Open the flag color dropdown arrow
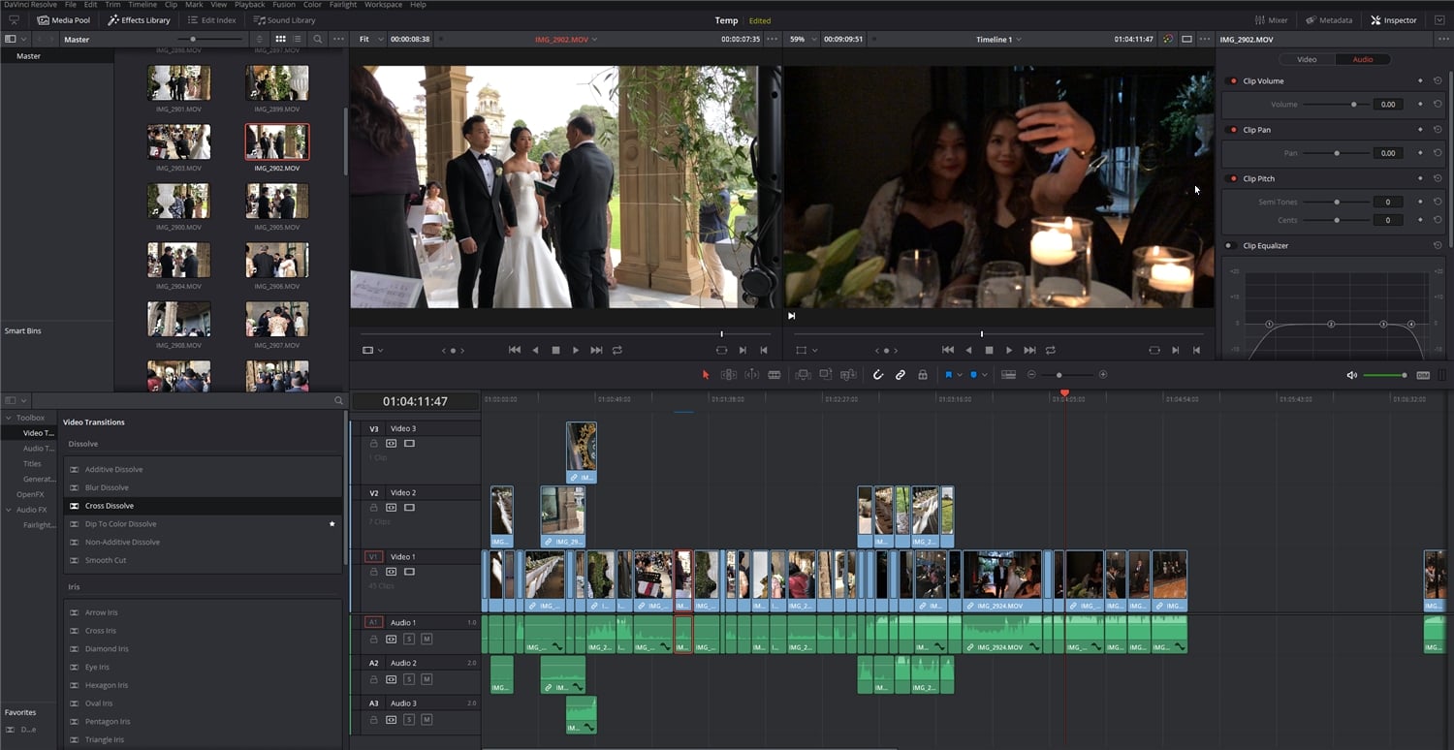This screenshot has width=1454, height=750. pos(960,375)
